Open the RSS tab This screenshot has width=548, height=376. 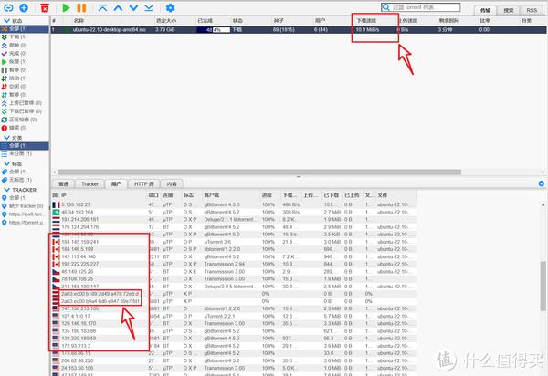click(532, 10)
